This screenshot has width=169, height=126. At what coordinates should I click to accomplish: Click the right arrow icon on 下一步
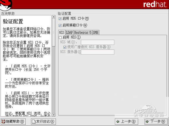(x=147, y=122)
